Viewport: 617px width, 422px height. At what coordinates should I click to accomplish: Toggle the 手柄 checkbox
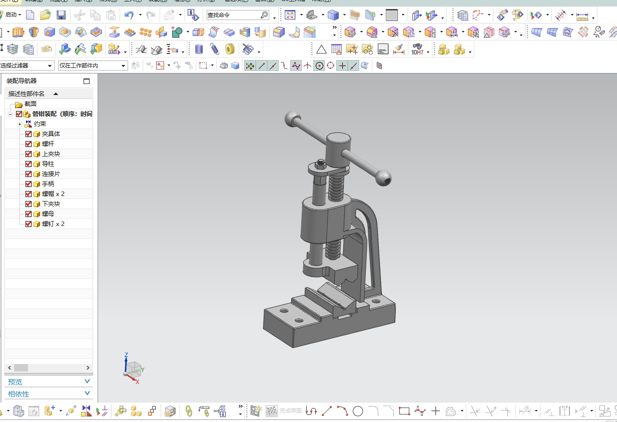coord(29,184)
